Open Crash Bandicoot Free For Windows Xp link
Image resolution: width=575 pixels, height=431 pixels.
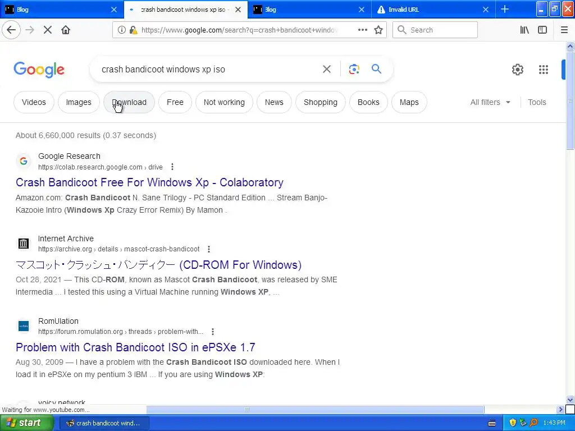click(x=149, y=182)
